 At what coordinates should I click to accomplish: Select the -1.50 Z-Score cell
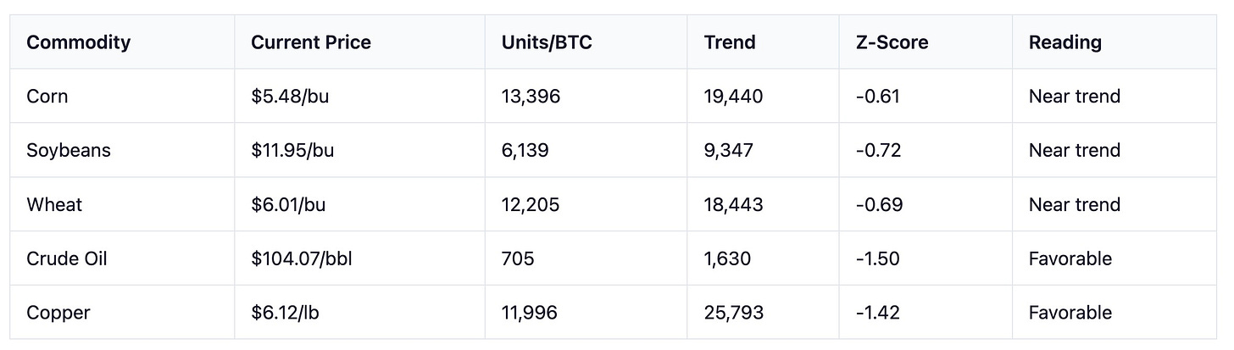point(878,258)
